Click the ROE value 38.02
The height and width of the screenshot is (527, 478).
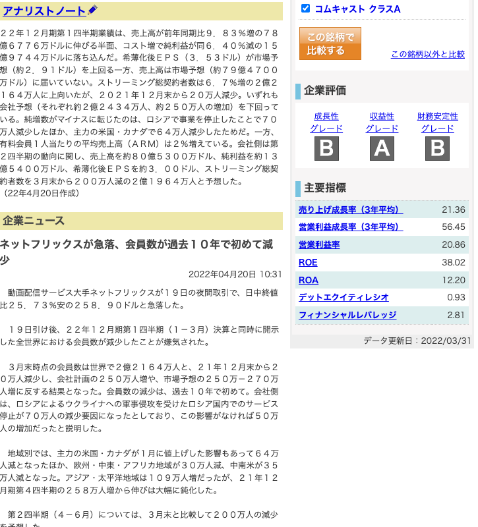tap(453, 262)
